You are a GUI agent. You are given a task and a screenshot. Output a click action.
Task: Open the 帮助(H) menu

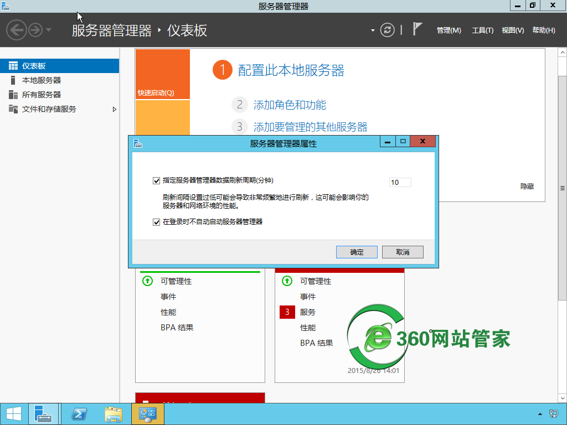(x=544, y=30)
